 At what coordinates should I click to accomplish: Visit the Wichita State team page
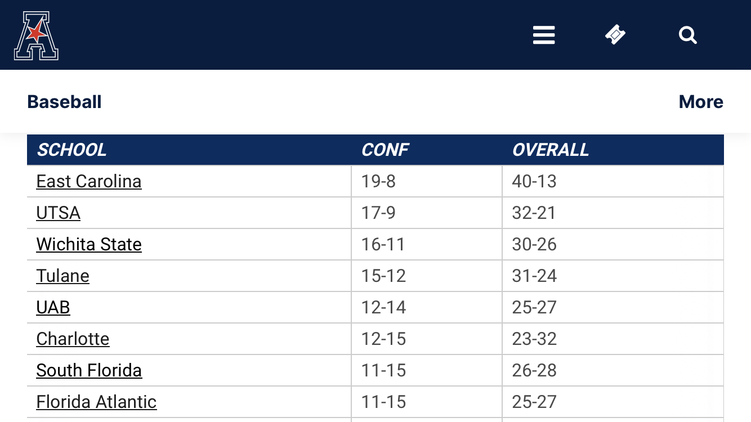(89, 244)
